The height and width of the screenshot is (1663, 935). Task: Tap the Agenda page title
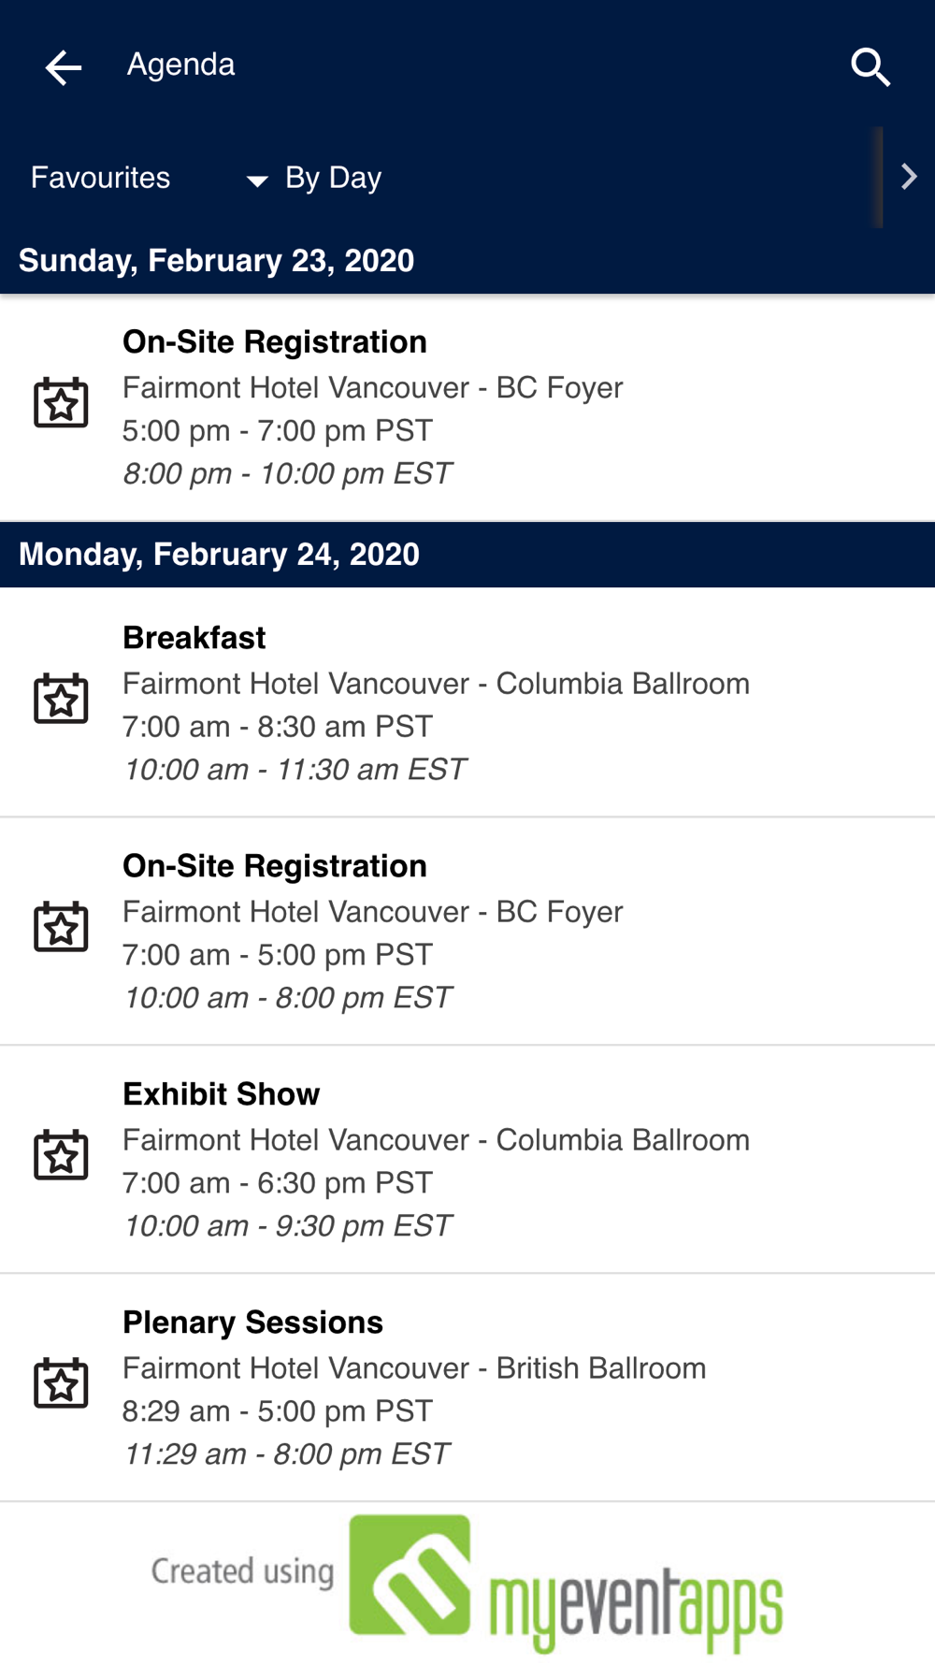[x=181, y=65]
